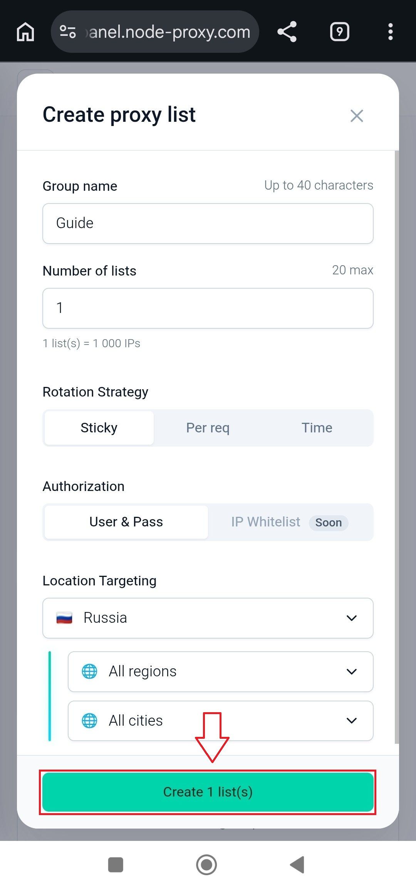The width and height of the screenshot is (416, 891).
Task: Tap the share icon
Action: coord(287,32)
